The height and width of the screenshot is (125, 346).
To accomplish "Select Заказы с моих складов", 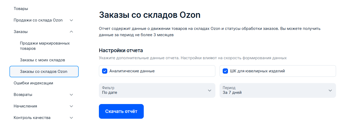I will click(42, 60).
